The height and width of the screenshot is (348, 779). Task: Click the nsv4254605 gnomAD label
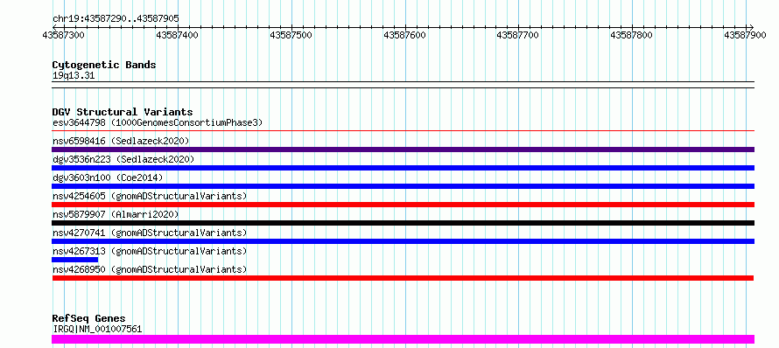tap(150, 196)
